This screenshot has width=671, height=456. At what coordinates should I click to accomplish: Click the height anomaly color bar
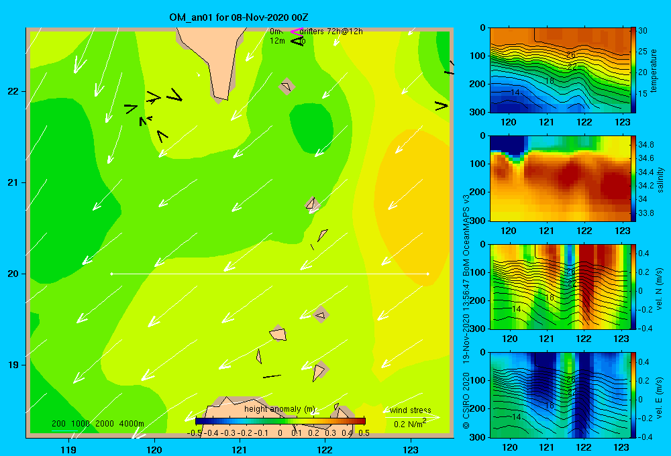click(x=280, y=421)
